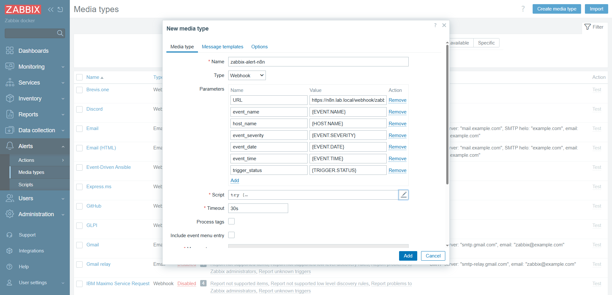The image size is (612, 295).
Task: Select the Brevis.one row checkbox
Action: coord(79,90)
